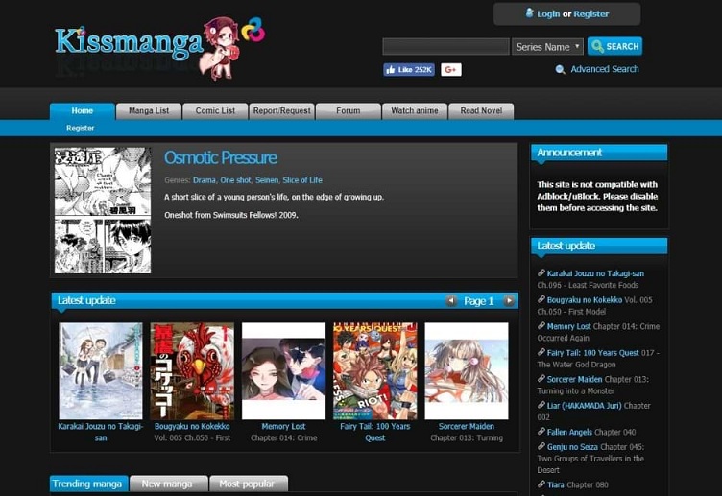Open Memory Lost link in sidebar

click(x=569, y=326)
